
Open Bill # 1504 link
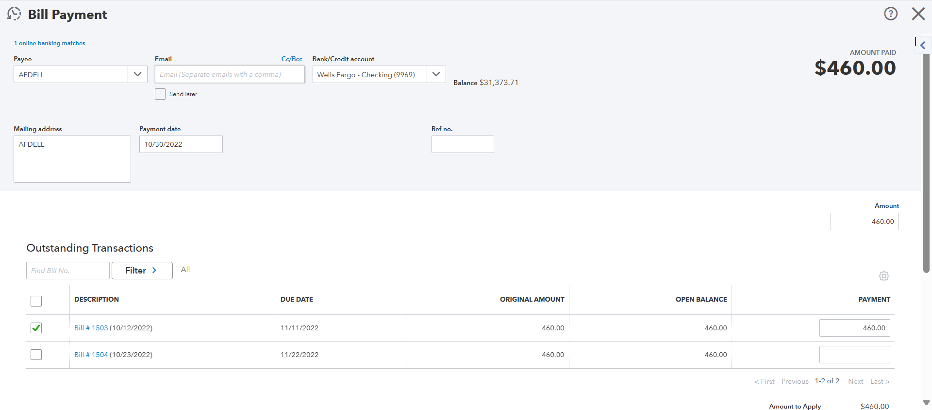coord(91,355)
